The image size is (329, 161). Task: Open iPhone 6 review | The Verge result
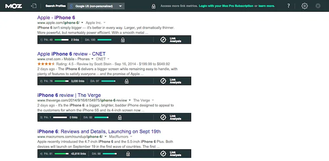click(x=69, y=95)
